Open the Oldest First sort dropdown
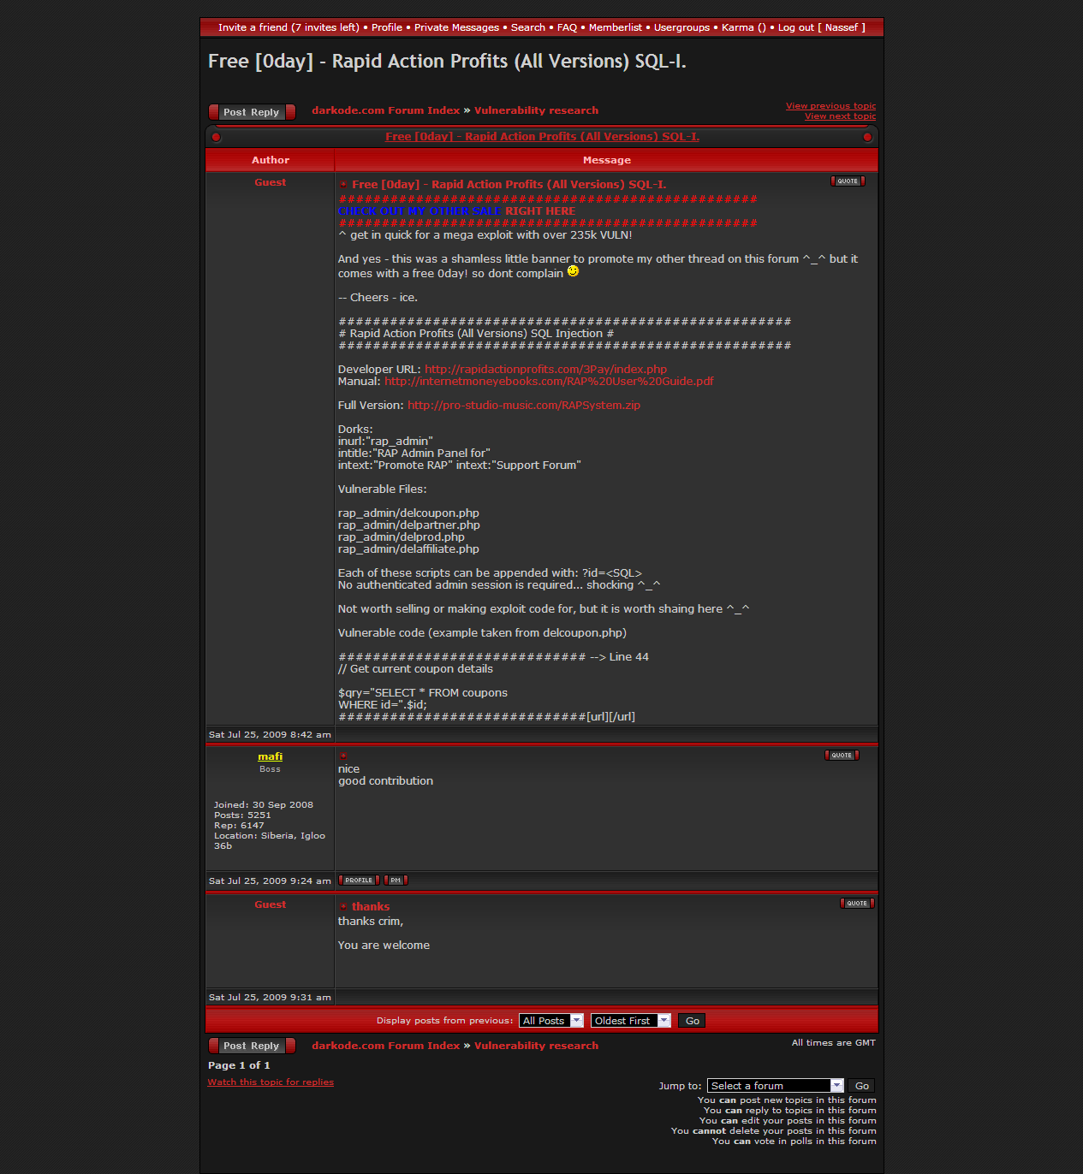The width and height of the screenshot is (1083, 1174). 630,1021
